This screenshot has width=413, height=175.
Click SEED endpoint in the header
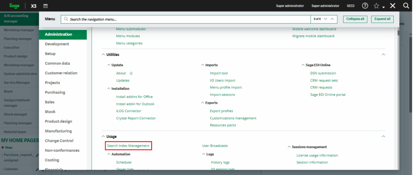[350, 6]
